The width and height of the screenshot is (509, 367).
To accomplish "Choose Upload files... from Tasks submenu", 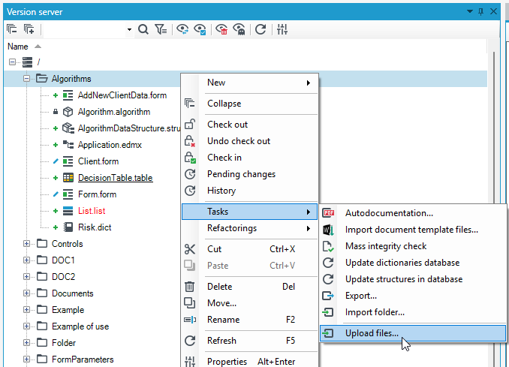I will pyautogui.click(x=413, y=333).
